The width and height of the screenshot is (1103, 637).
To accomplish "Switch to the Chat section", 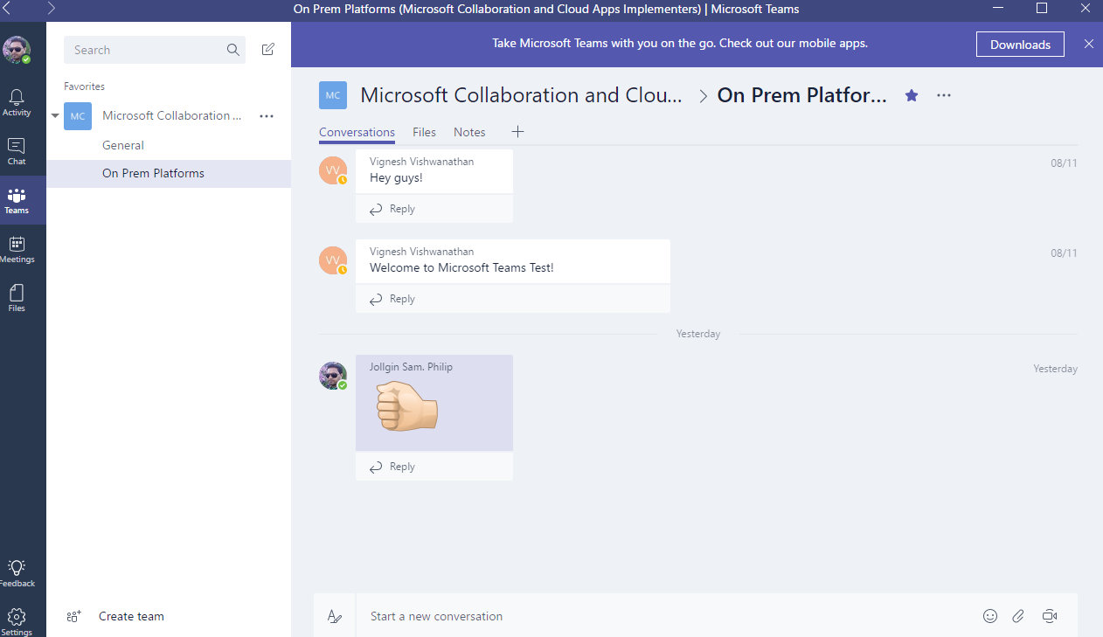I will coord(16,149).
